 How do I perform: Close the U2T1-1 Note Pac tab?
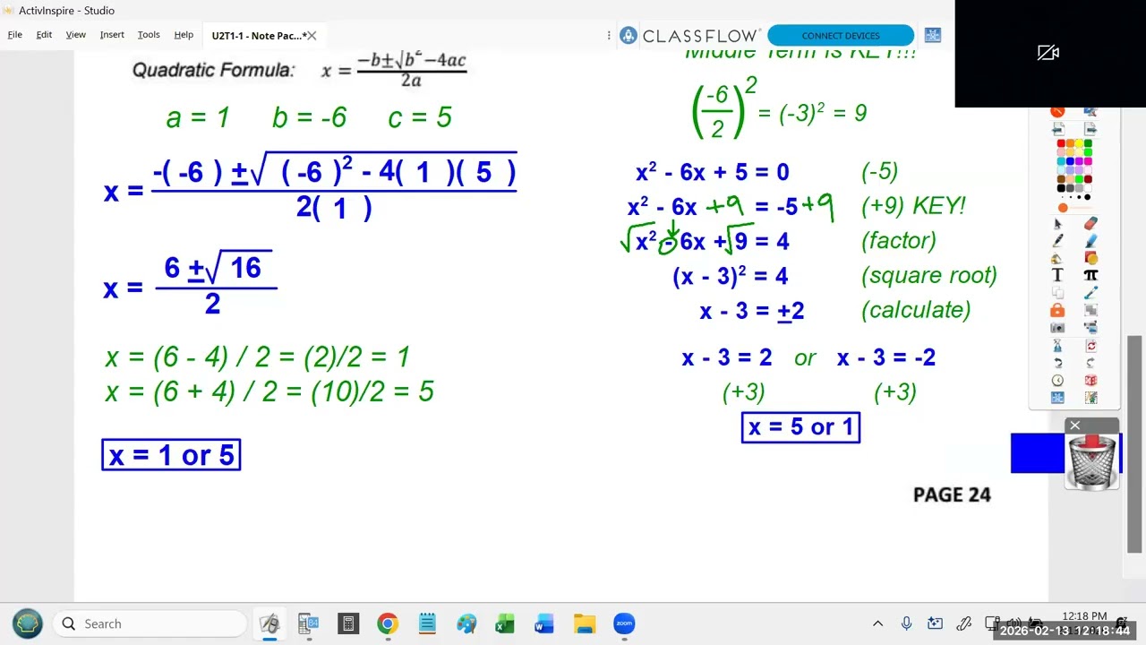tap(312, 36)
